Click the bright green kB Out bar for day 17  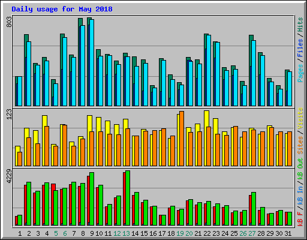(164, 220)
